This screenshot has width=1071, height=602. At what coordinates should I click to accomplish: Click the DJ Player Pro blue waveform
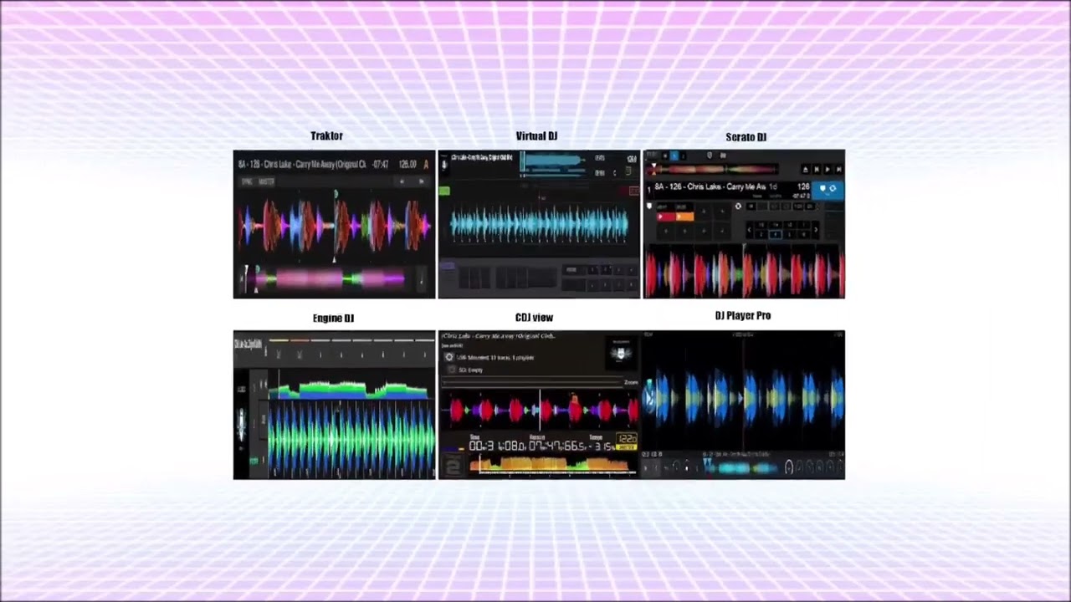point(744,396)
